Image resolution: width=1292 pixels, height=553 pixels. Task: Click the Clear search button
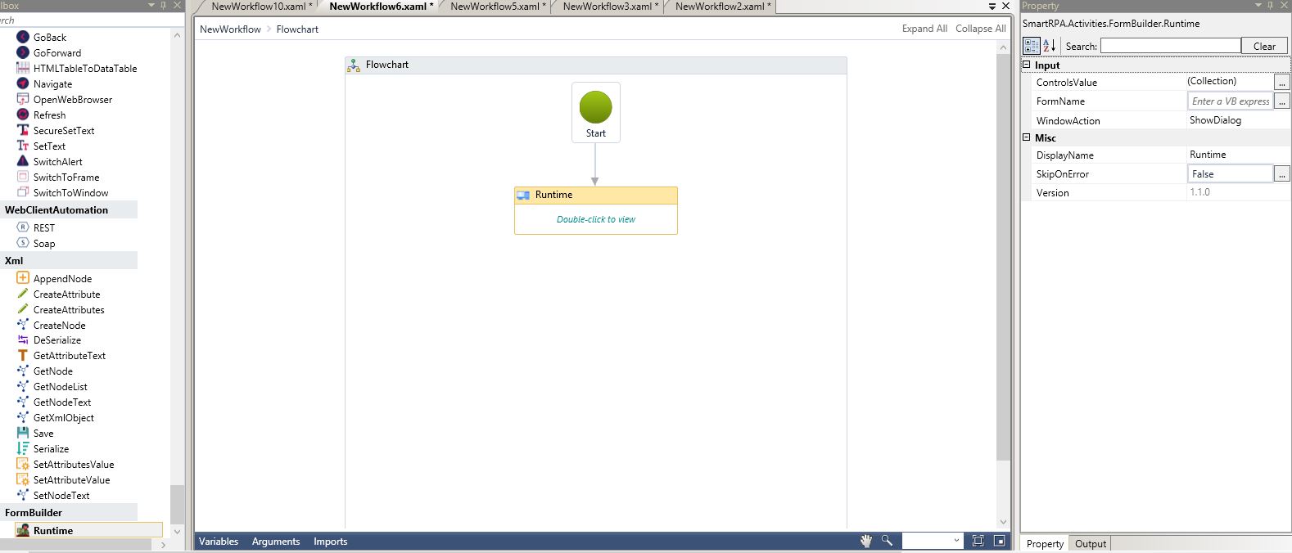coord(1264,46)
